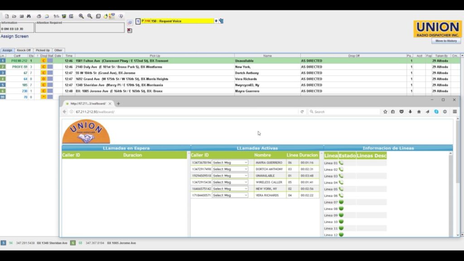Expand Select Msg dropdown for Vera Richards

230,195
